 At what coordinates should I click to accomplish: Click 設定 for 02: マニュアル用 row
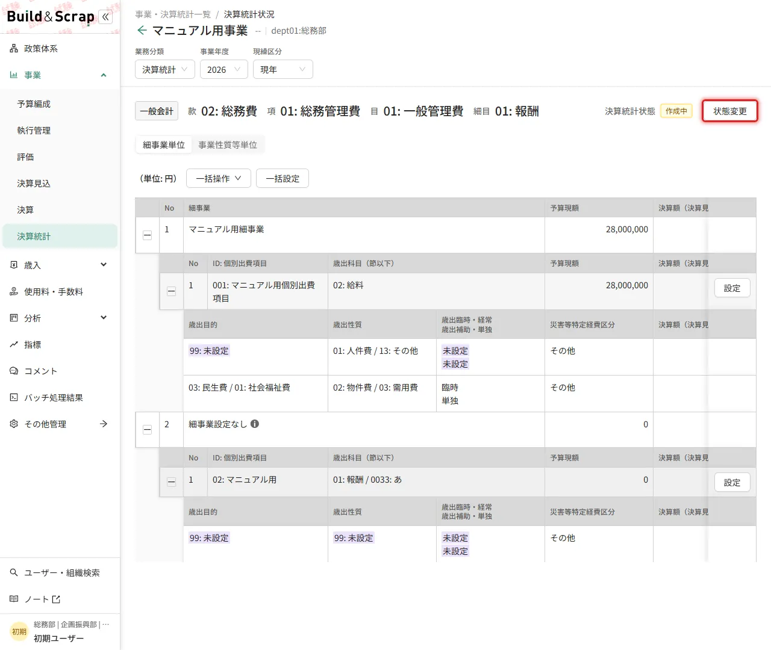click(x=732, y=483)
